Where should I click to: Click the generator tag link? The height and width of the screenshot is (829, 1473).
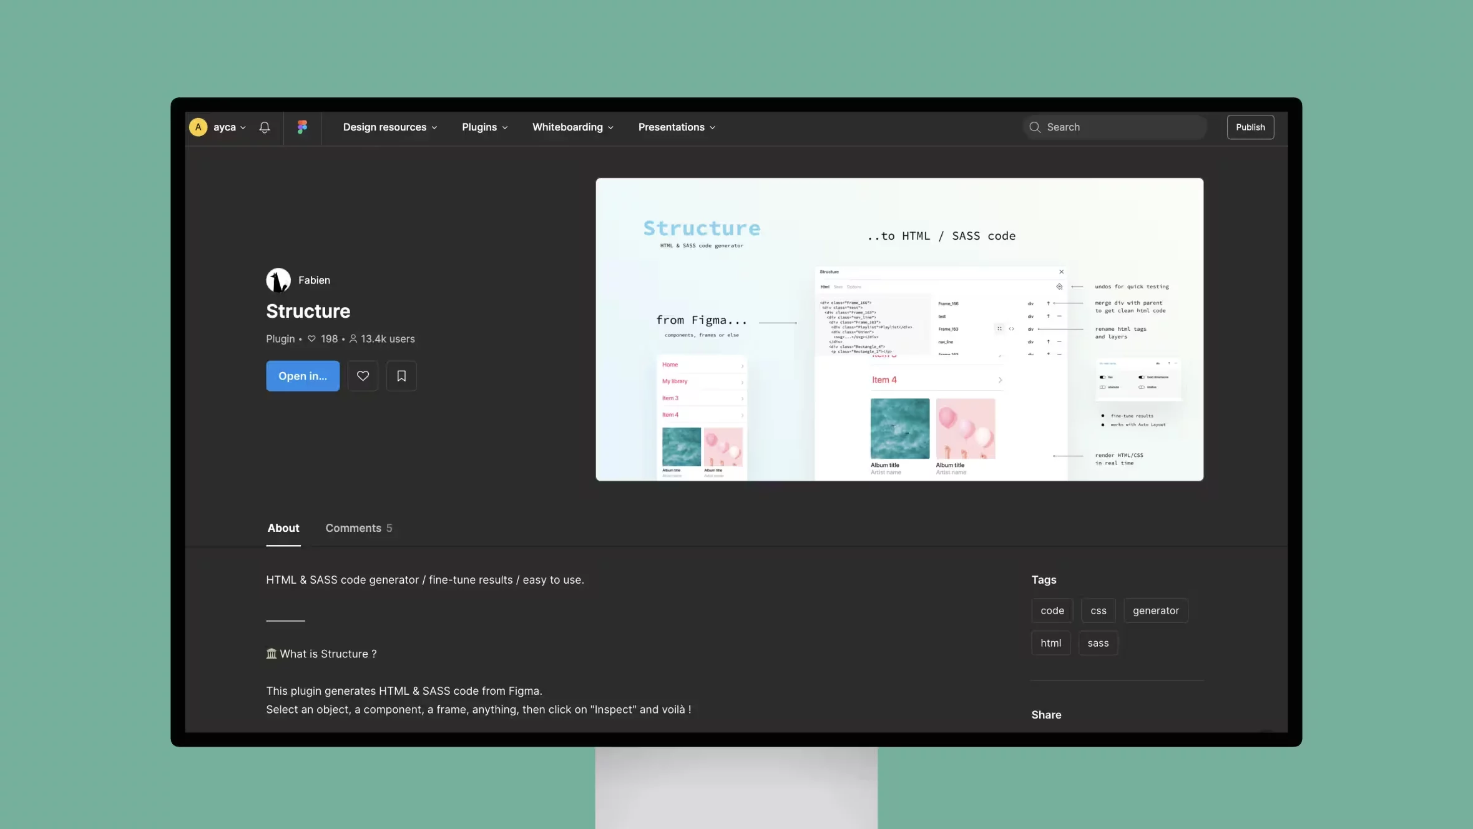click(x=1155, y=611)
